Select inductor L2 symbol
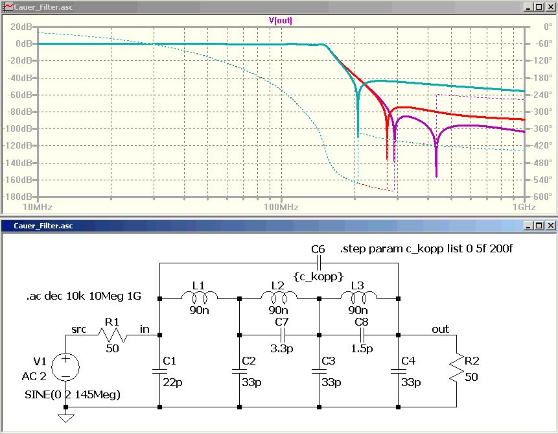Viewport: 558px width, 434px height. click(x=279, y=296)
